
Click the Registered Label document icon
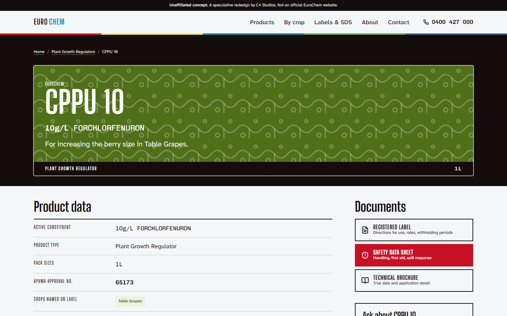pyautogui.click(x=365, y=230)
